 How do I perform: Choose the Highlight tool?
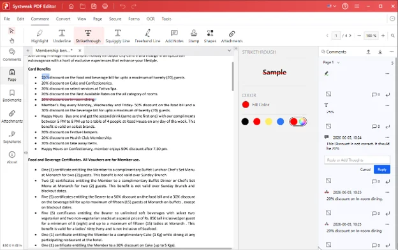(40, 36)
